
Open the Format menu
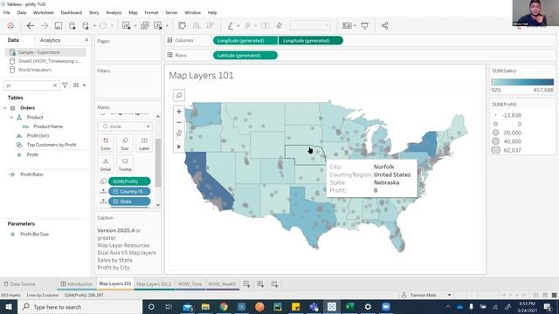click(x=151, y=12)
